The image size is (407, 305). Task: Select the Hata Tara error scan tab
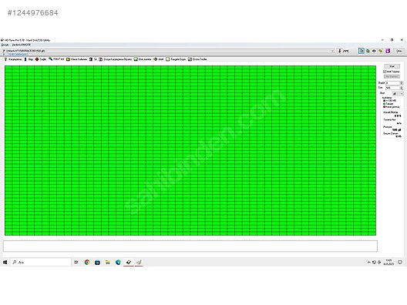tap(56, 59)
